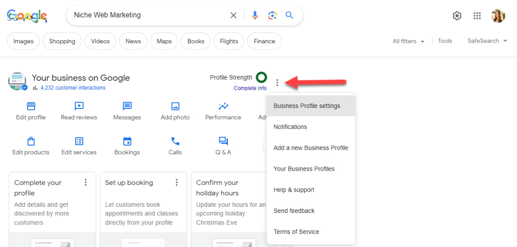Screen dimensions: 517x247
Task: Expand the All filters dropdown
Action: click(x=409, y=41)
